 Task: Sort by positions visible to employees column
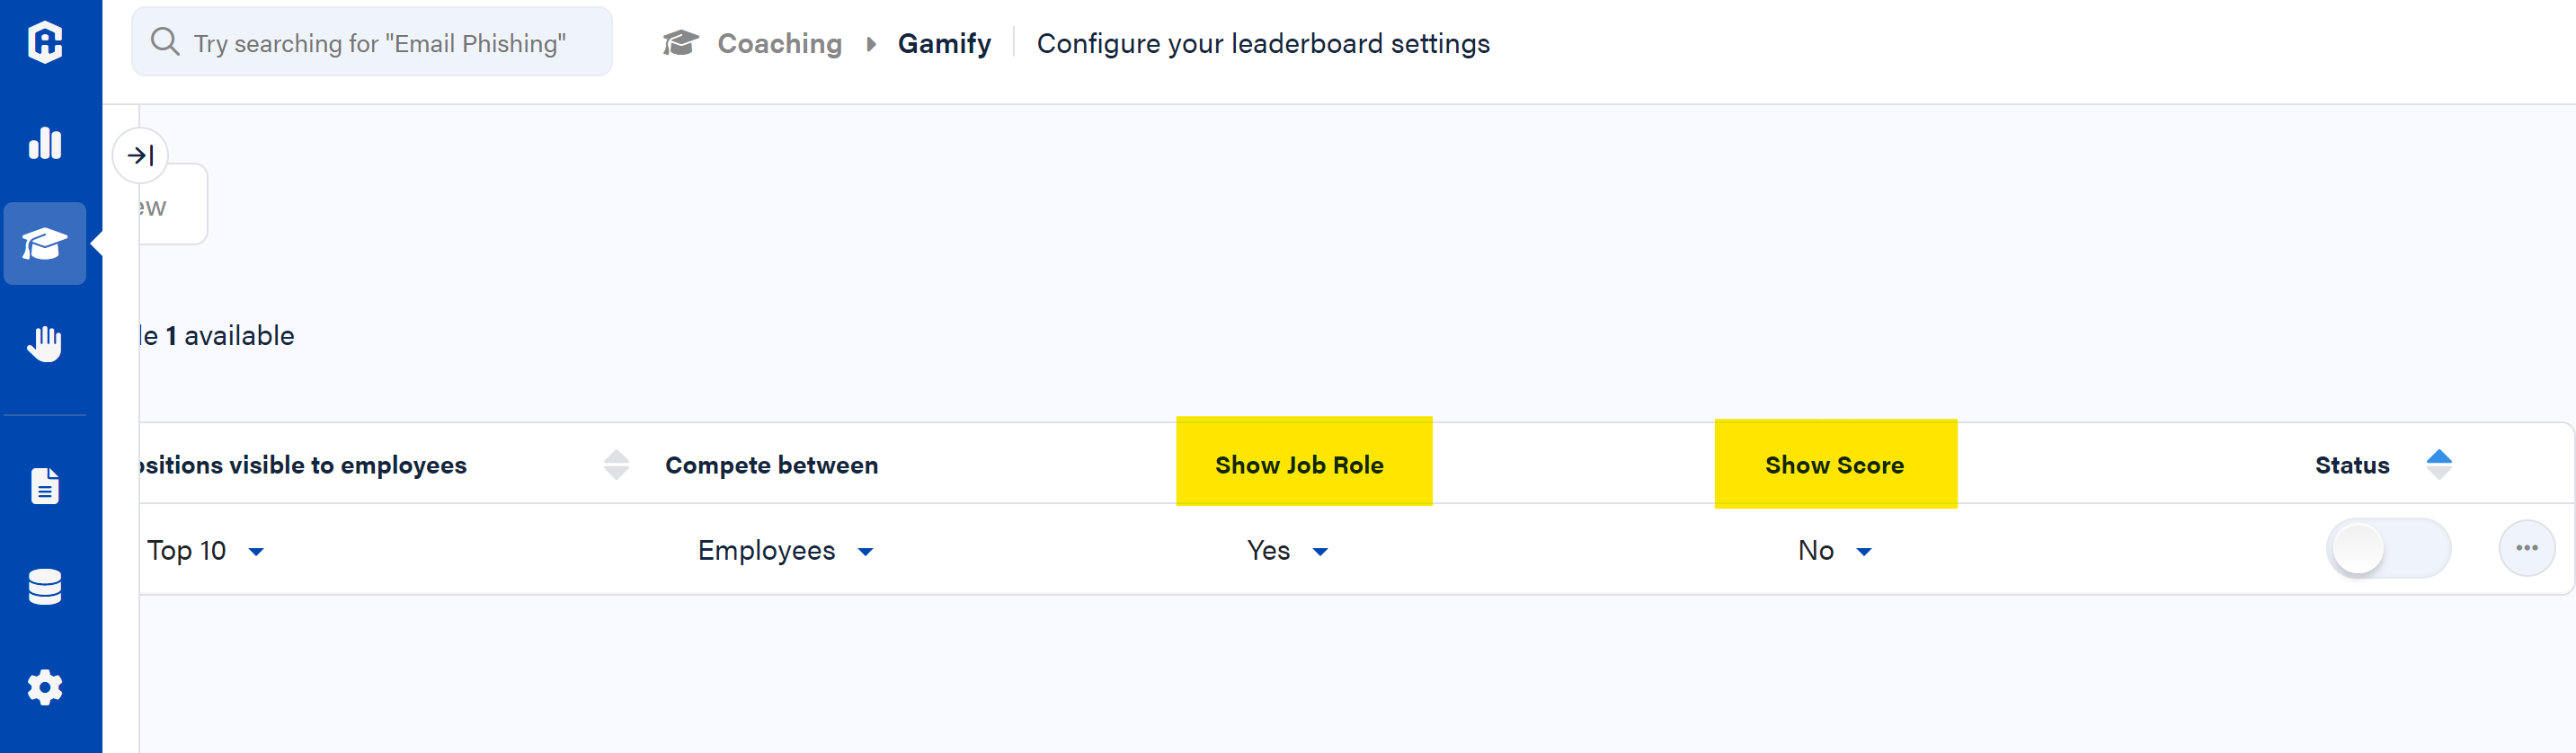(616, 464)
